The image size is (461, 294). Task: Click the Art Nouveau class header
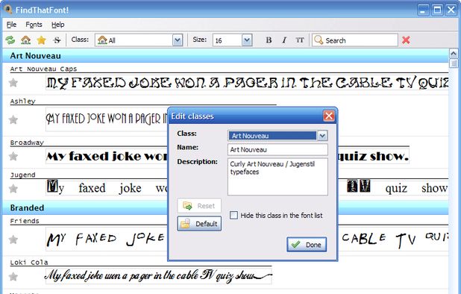pyautogui.click(x=225, y=56)
